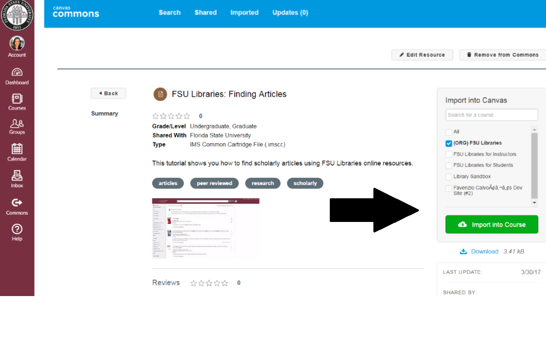546x337 pixels.
Task: Click the Search for a course field
Action: tap(491, 115)
